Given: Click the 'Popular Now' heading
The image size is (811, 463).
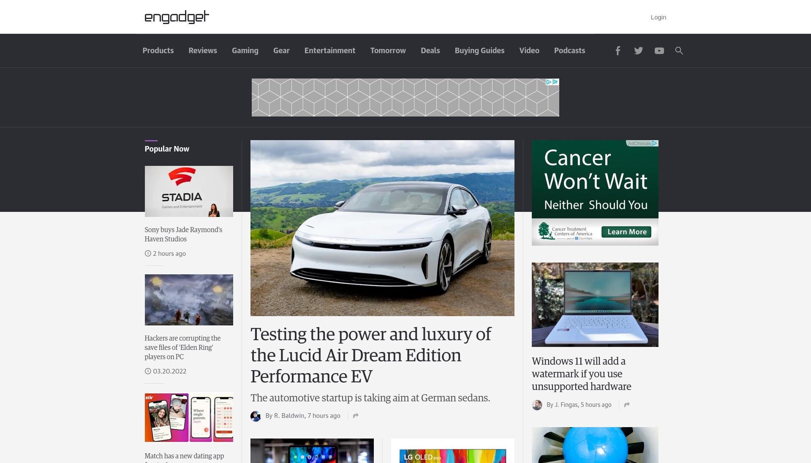Looking at the screenshot, I should click(167, 149).
